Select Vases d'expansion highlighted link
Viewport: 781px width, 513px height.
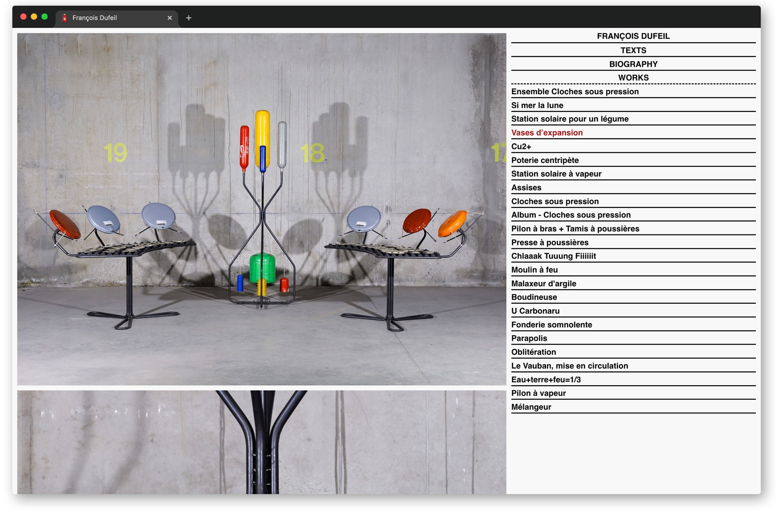pyautogui.click(x=547, y=133)
